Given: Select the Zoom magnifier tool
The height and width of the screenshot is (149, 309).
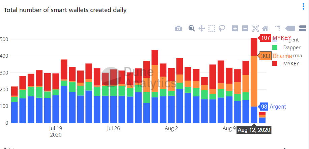Looking at the screenshot, I should tap(192, 28).
